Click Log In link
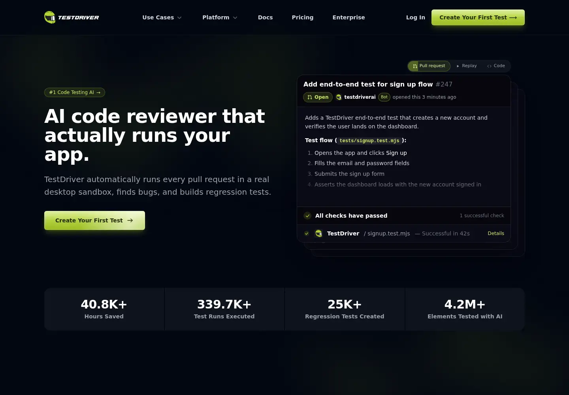The width and height of the screenshot is (569, 395). point(416,17)
